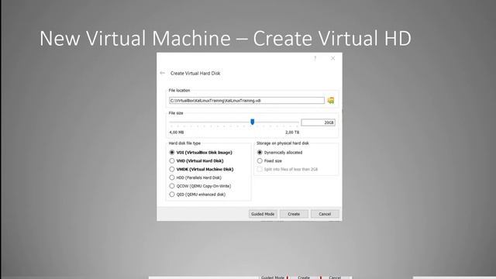Select QCOW (QEMU Copy-On-Write) option
This screenshot has height=279, width=496.
pyautogui.click(x=200, y=186)
